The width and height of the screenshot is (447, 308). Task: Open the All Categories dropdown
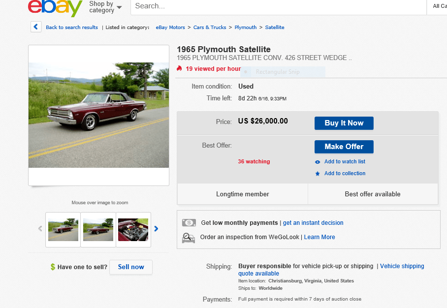pos(439,6)
